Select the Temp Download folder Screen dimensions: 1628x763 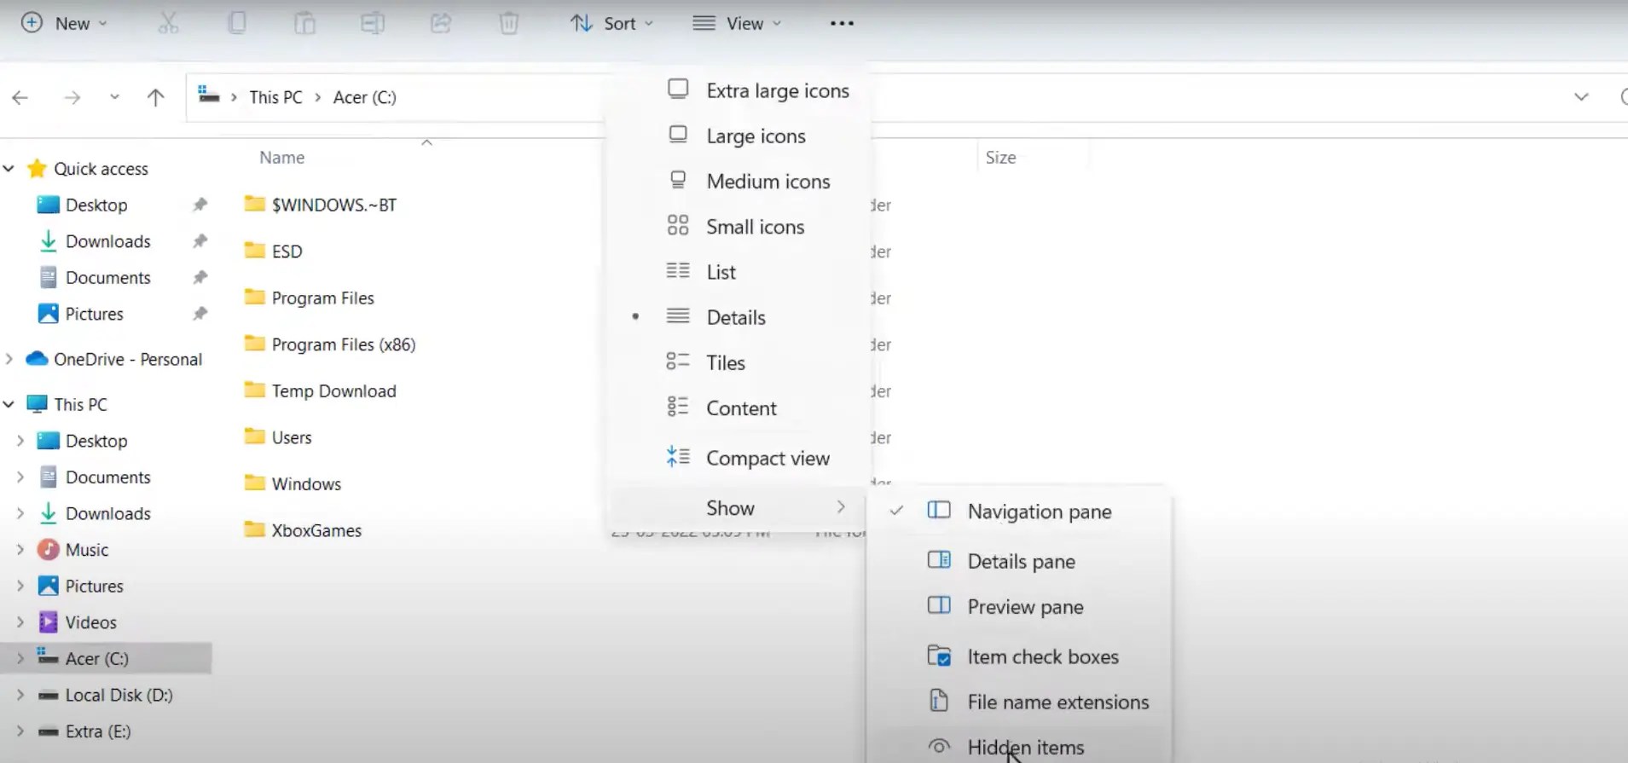[x=321, y=390]
